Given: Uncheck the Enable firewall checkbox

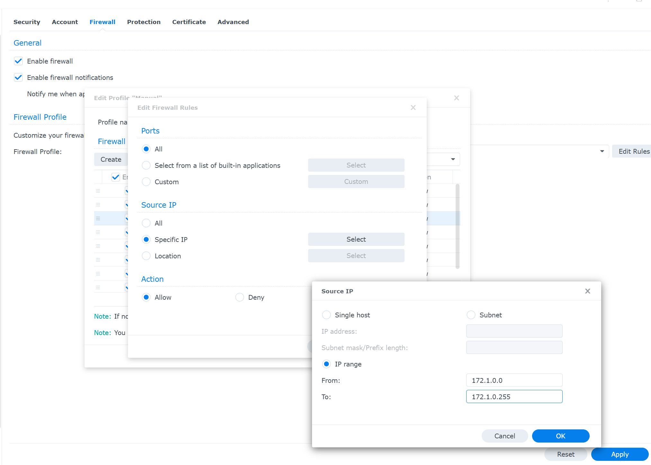Looking at the screenshot, I should click(18, 61).
